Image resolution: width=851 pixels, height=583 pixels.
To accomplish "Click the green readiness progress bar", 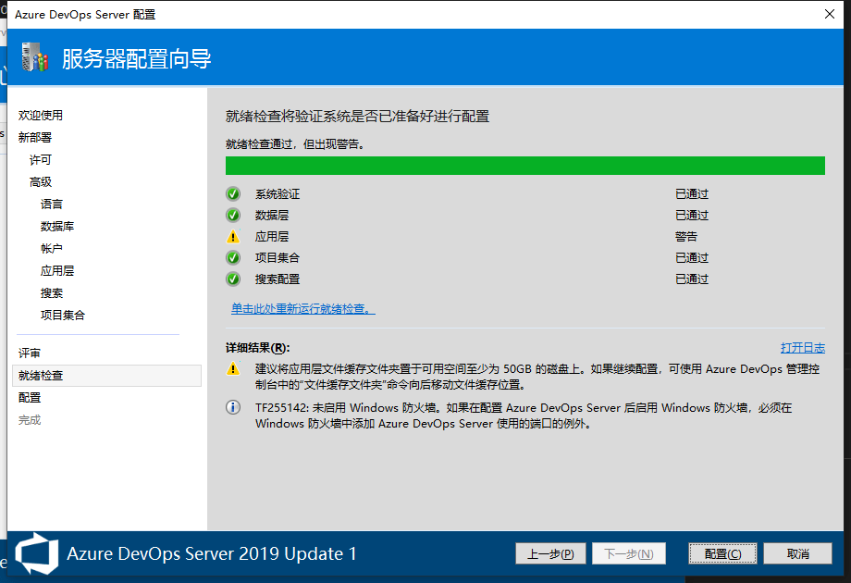I will tap(524, 166).
